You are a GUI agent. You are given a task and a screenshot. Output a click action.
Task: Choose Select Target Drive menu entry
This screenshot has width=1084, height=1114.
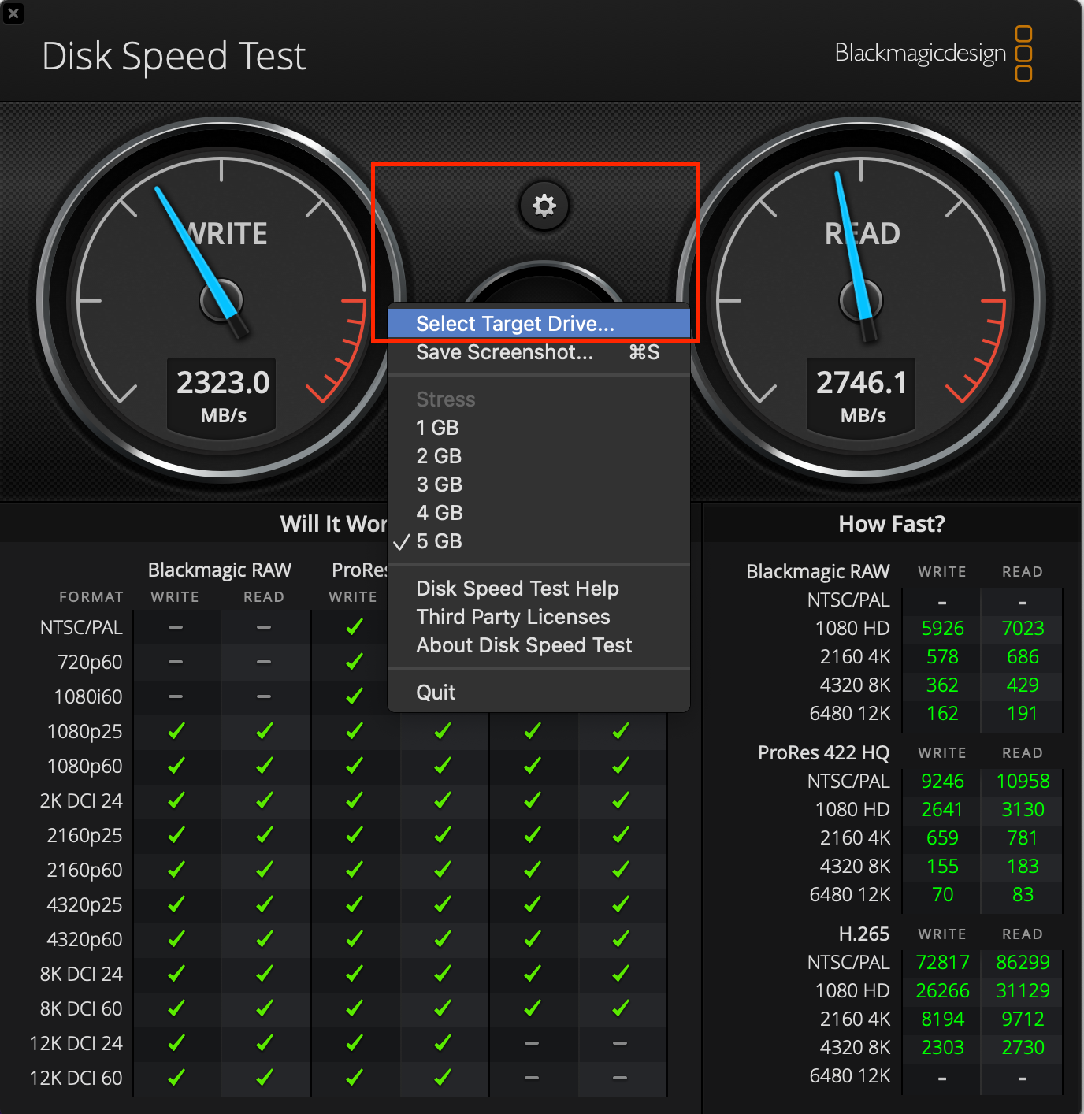point(539,324)
